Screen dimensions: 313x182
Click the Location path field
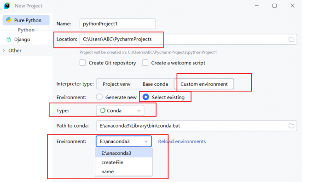click(x=188, y=39)
